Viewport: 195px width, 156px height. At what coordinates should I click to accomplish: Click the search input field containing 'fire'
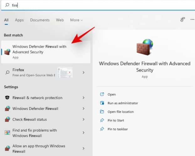(x=94, y=5)
